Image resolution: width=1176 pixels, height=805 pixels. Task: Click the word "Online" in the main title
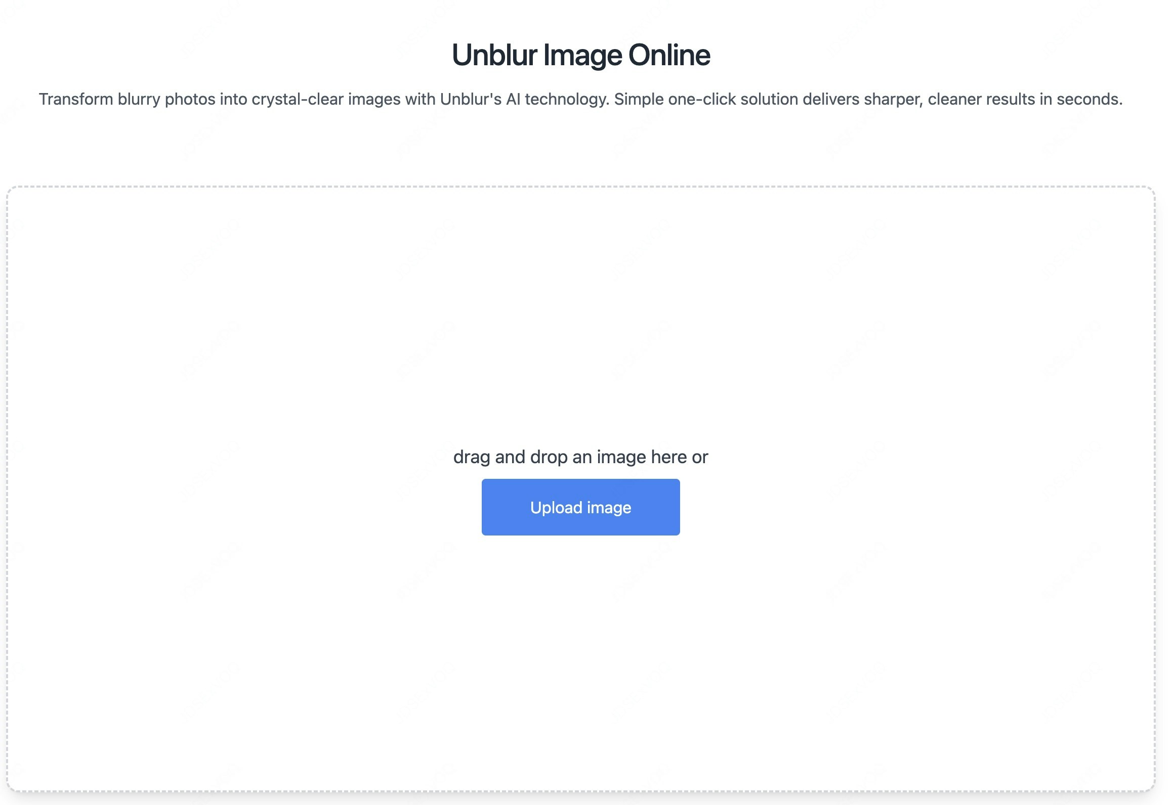click(669, 55)
